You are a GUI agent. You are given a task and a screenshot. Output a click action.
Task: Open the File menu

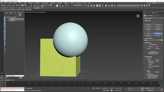[2, 3]
